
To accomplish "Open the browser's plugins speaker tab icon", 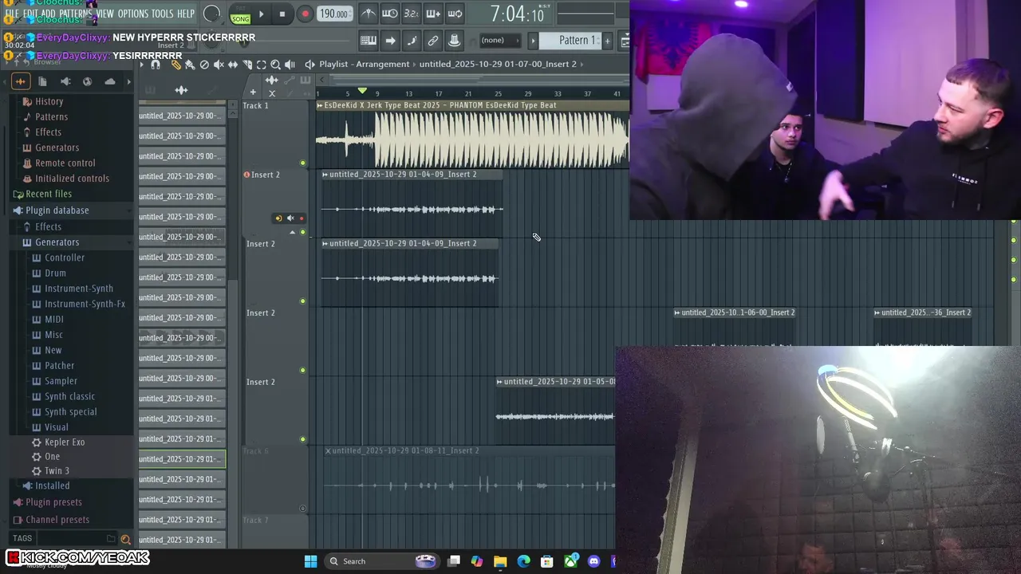I will pyautogui.click(x=65, y=81).
